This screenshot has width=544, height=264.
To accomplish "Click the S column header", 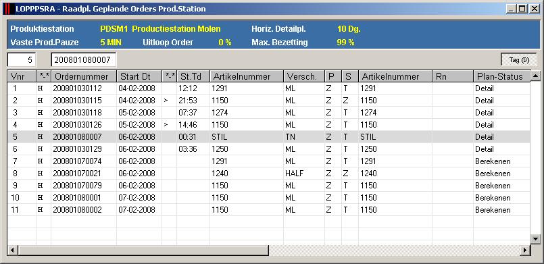I will [350, 76].
